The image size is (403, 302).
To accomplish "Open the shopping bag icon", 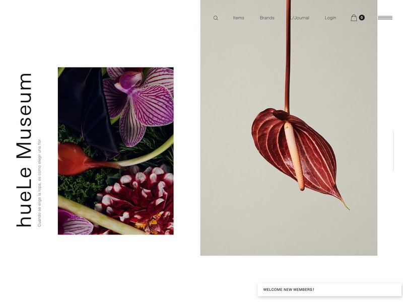I will 354,18.
